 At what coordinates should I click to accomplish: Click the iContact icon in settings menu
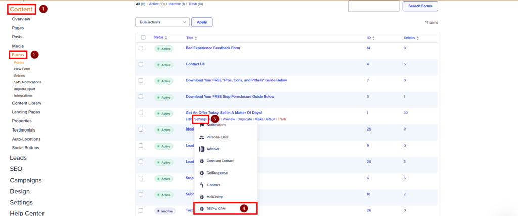click(202, 185)
